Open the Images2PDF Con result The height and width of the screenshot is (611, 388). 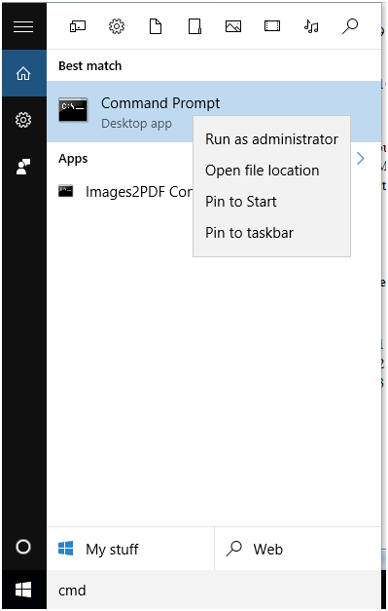[125, 191]
